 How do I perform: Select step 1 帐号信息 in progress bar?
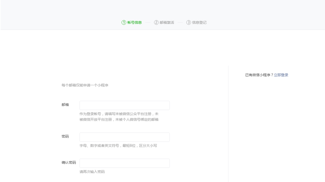tap(132, 22)
